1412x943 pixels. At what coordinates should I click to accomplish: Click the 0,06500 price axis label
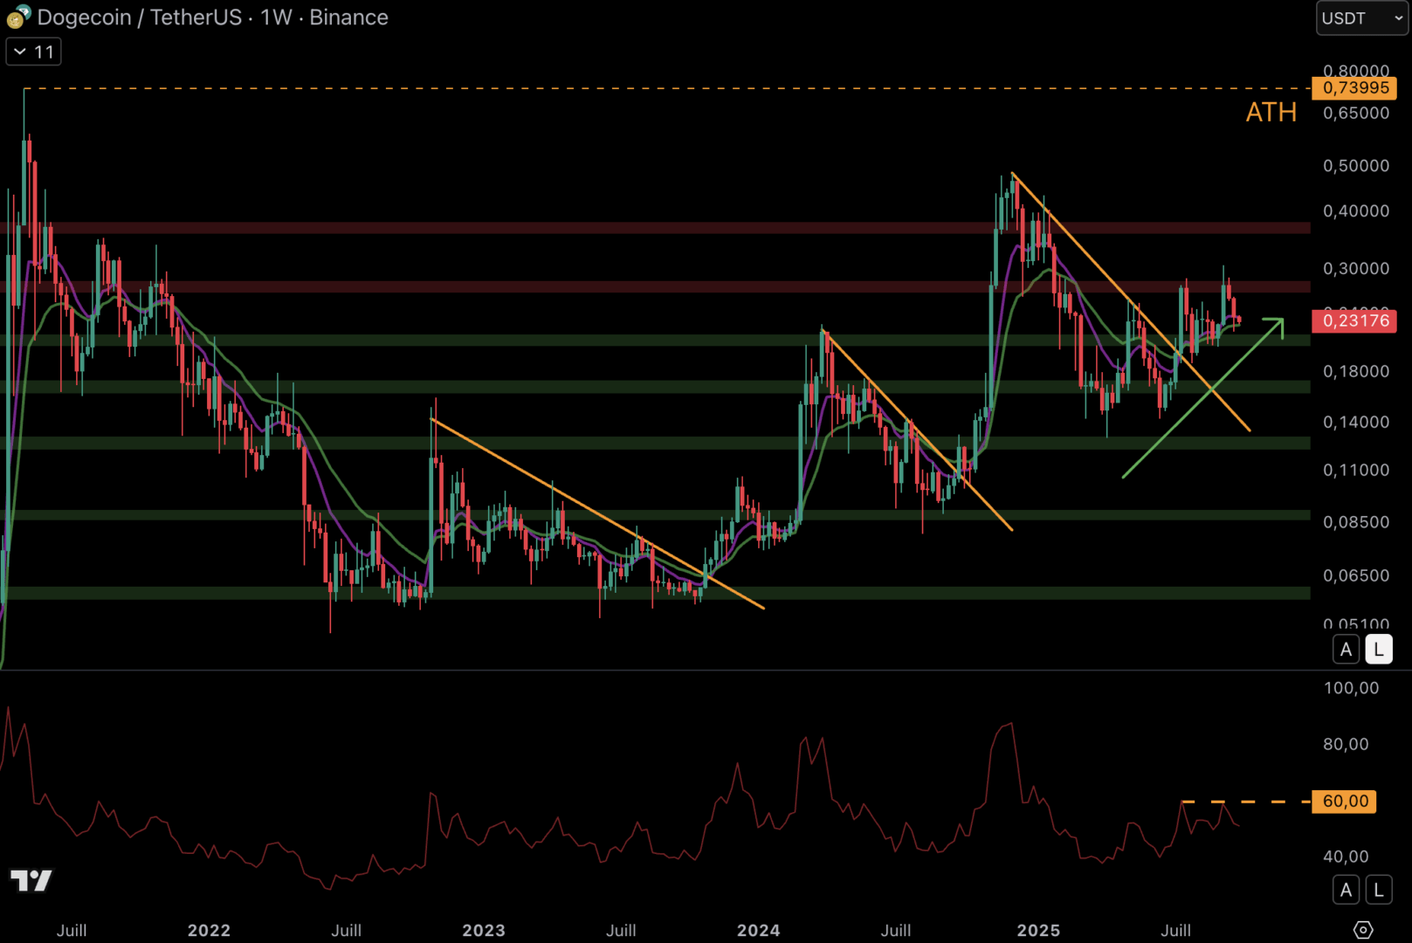1356,575
